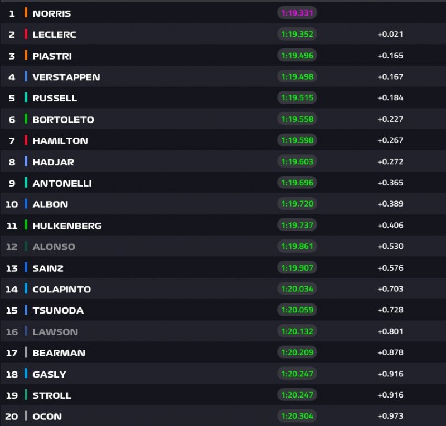Image resolution: width=446 pixels, height=426 pixels.
Task: Click the ANTONELLI driver name
Action: (x=62, y=183)
